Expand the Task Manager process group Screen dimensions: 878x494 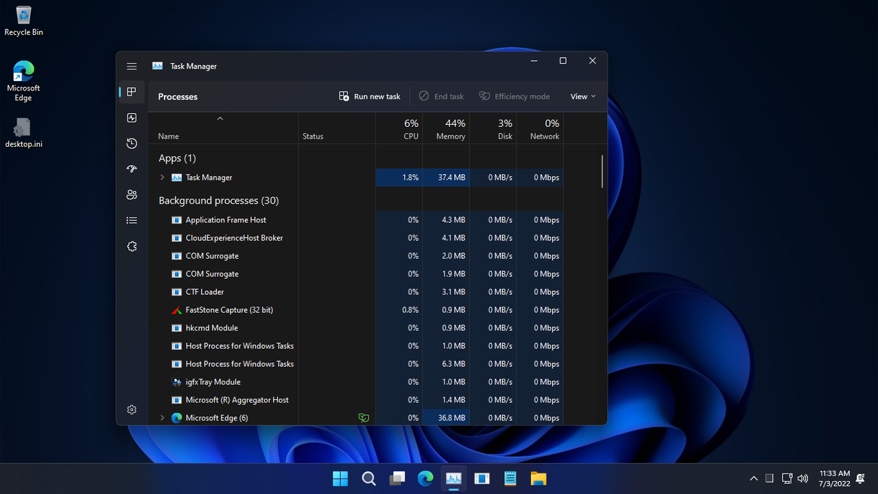click(x=163, y=178)
